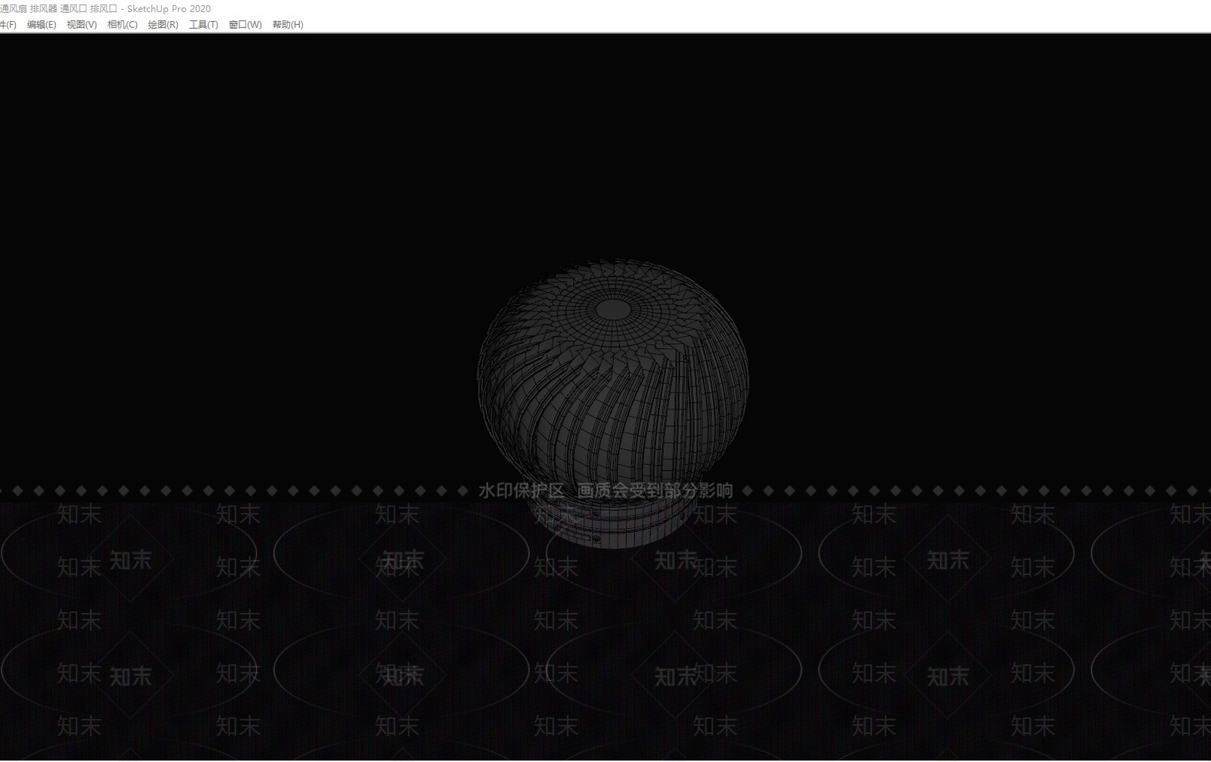
Task: Open the 文件(F) menu
Action: [8, 25]
